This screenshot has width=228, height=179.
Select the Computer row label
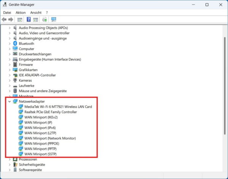point(27,49)
